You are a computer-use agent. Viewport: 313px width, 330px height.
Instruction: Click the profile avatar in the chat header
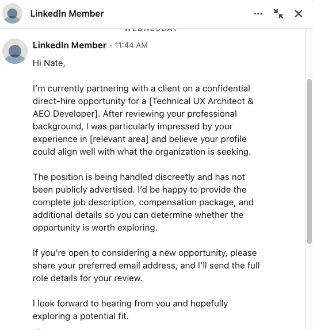[13, 13]
